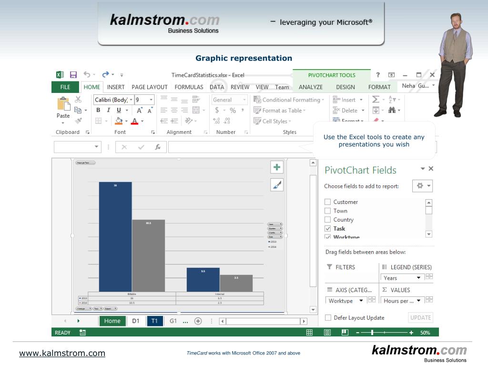Open the Name Box dropdown arrow
The height and width of the screenshot is (366, 488).
pos(96,147)
